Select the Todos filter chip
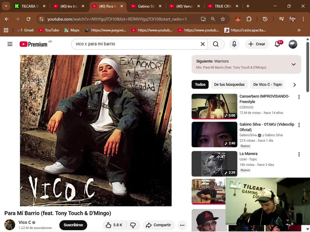 [200, 84]
